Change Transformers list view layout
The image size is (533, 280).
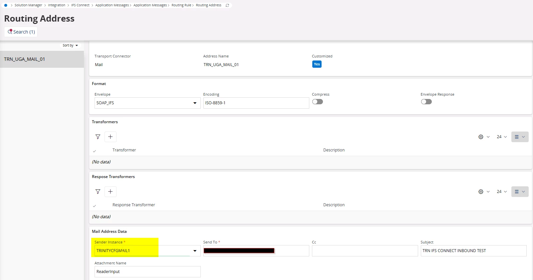coord(520,137)
